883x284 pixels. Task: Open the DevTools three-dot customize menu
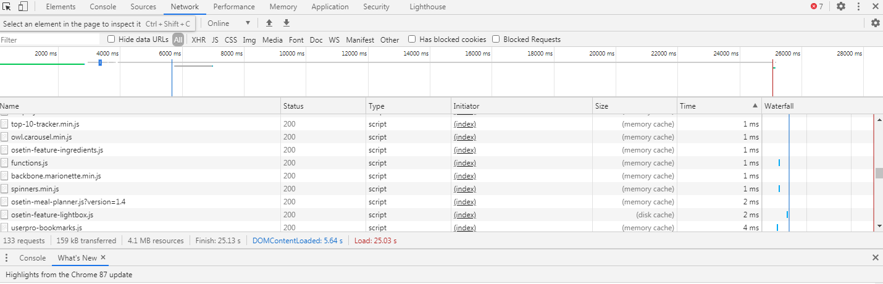pyautogui.click(x=858, y=7)
